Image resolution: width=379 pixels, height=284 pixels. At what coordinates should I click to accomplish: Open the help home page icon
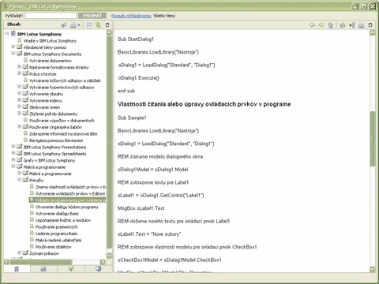coord(331,25)
